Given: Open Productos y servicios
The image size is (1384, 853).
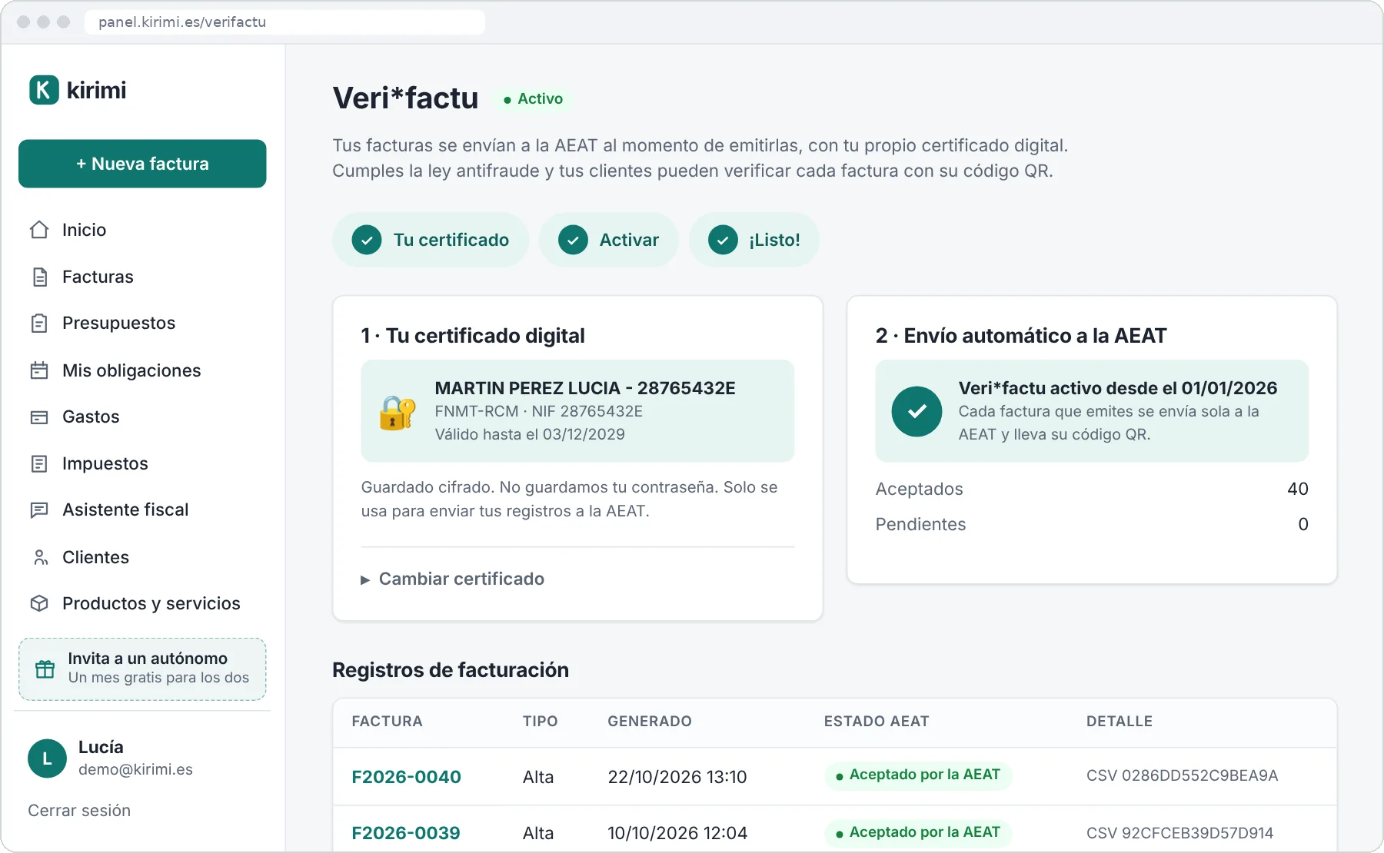Looking at the screenshot, I should pos(142,603).
